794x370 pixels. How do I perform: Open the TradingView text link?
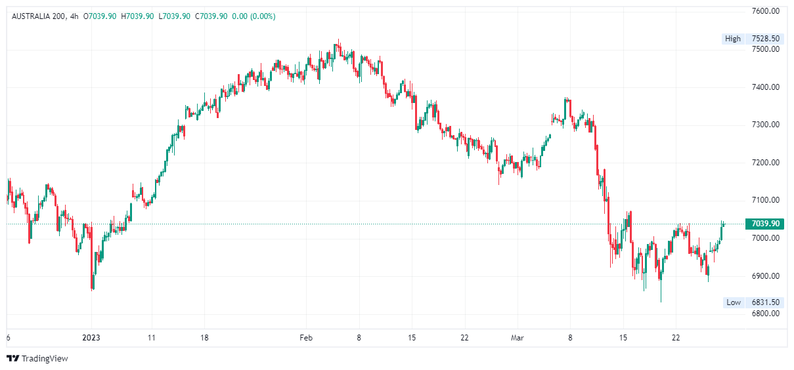pos(45,359)
